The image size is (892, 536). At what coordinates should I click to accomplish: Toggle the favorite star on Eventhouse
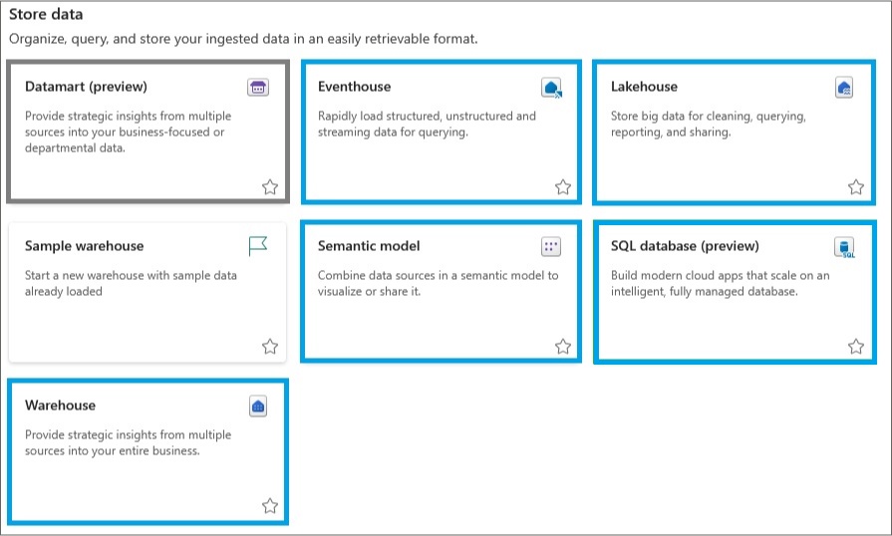point(563,187)
